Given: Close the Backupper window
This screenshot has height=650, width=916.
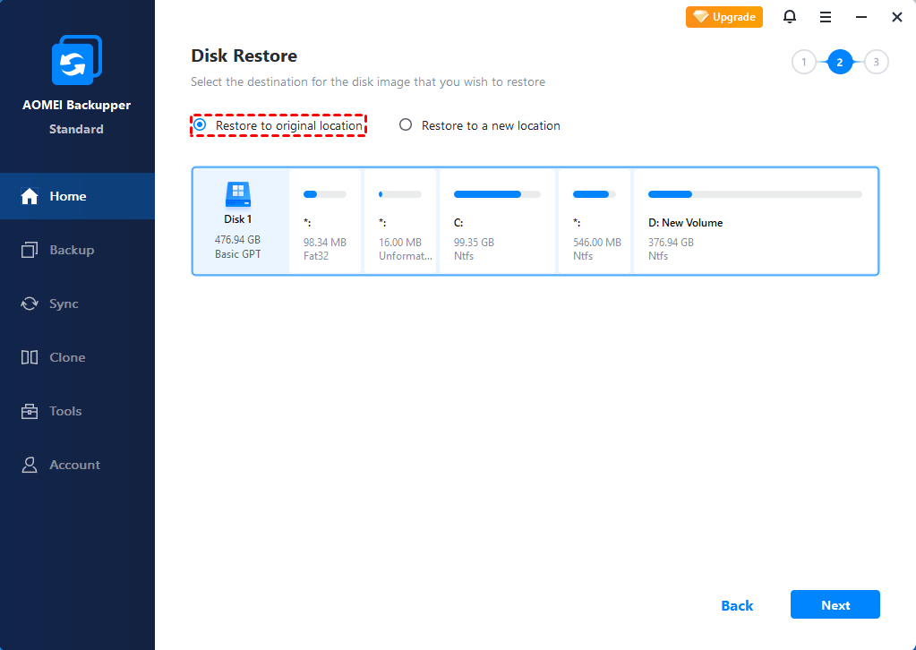Looking at the screenshot, I should click(897, 17).
